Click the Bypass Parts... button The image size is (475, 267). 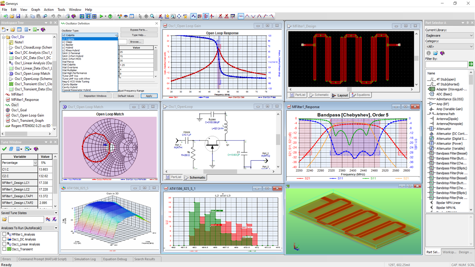pos(139,30)
